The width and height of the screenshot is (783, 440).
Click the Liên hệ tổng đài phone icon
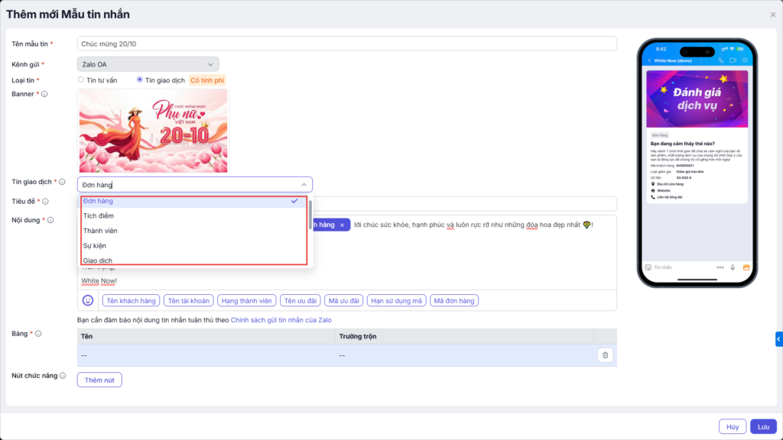click(653, 197)
